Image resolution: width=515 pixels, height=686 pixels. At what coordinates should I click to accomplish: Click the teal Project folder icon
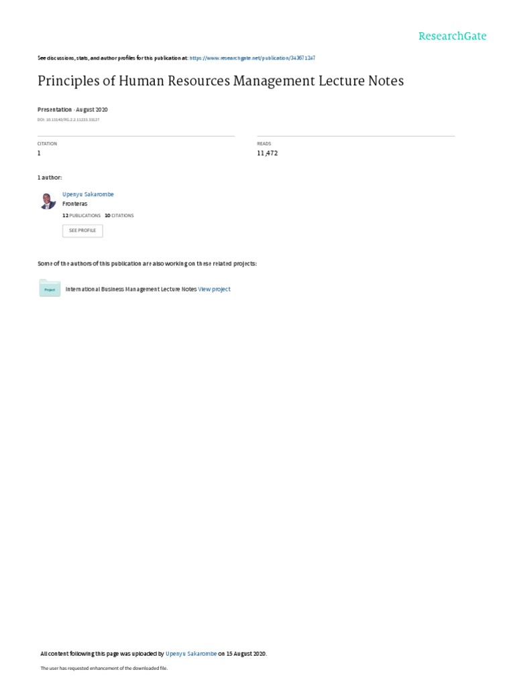point(50,288)
